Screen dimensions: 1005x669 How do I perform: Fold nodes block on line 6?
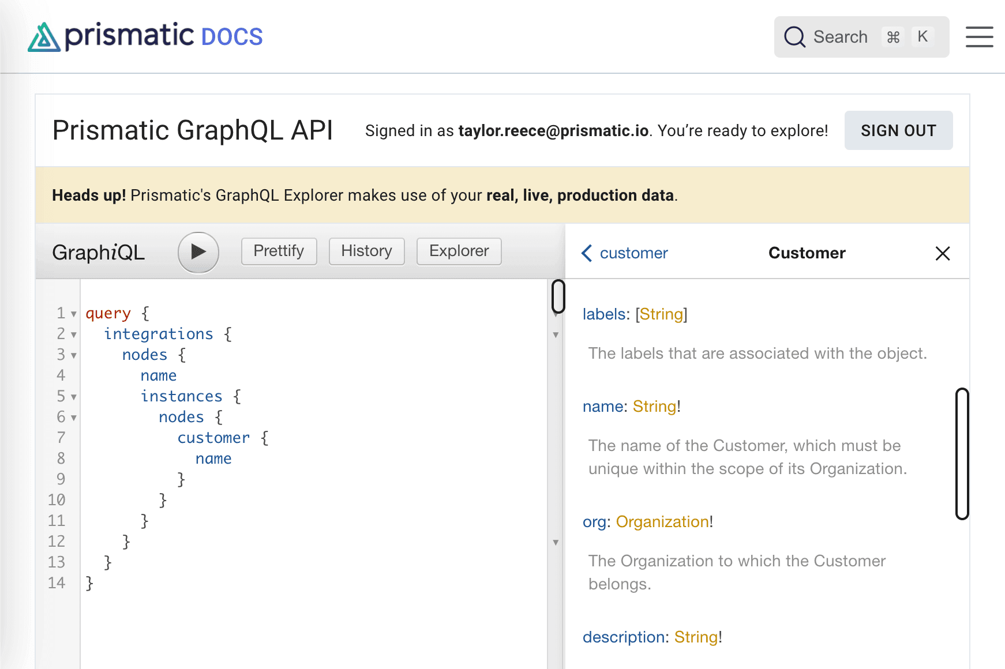pyautogui.click(x=74, y=418)
